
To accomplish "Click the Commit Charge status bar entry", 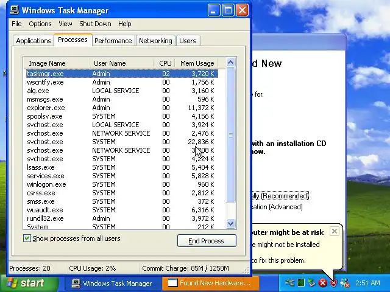I will pos(185,268).
